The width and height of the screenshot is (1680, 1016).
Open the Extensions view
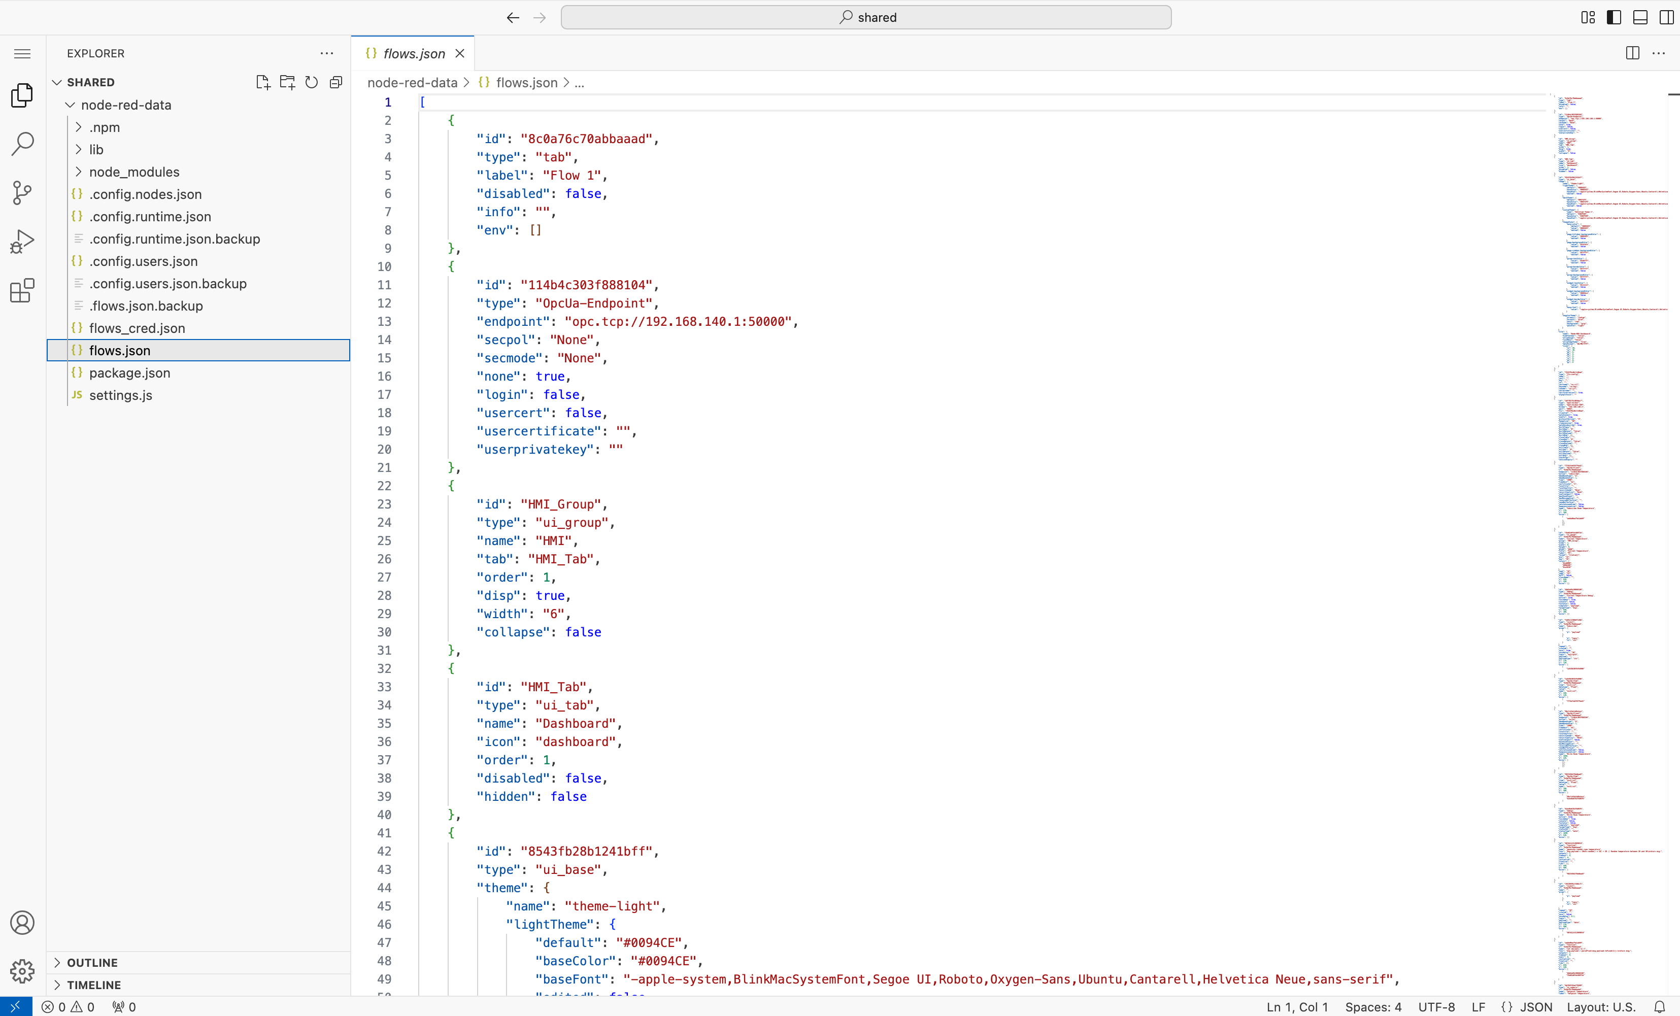pos(22,290)
